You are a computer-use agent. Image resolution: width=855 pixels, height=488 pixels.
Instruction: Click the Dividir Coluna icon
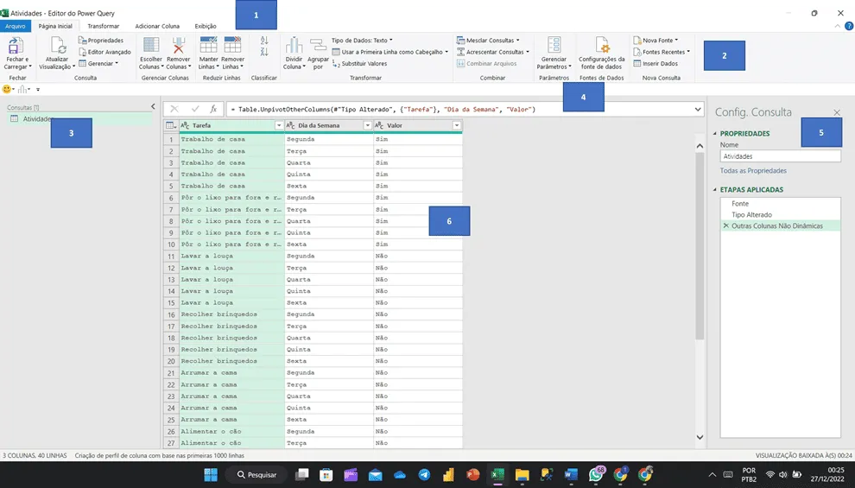294,46
